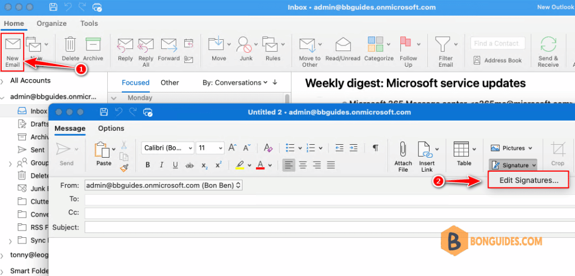Click the Junk button
The height and width of the screenshot is (276, 575).
point(246,49)
